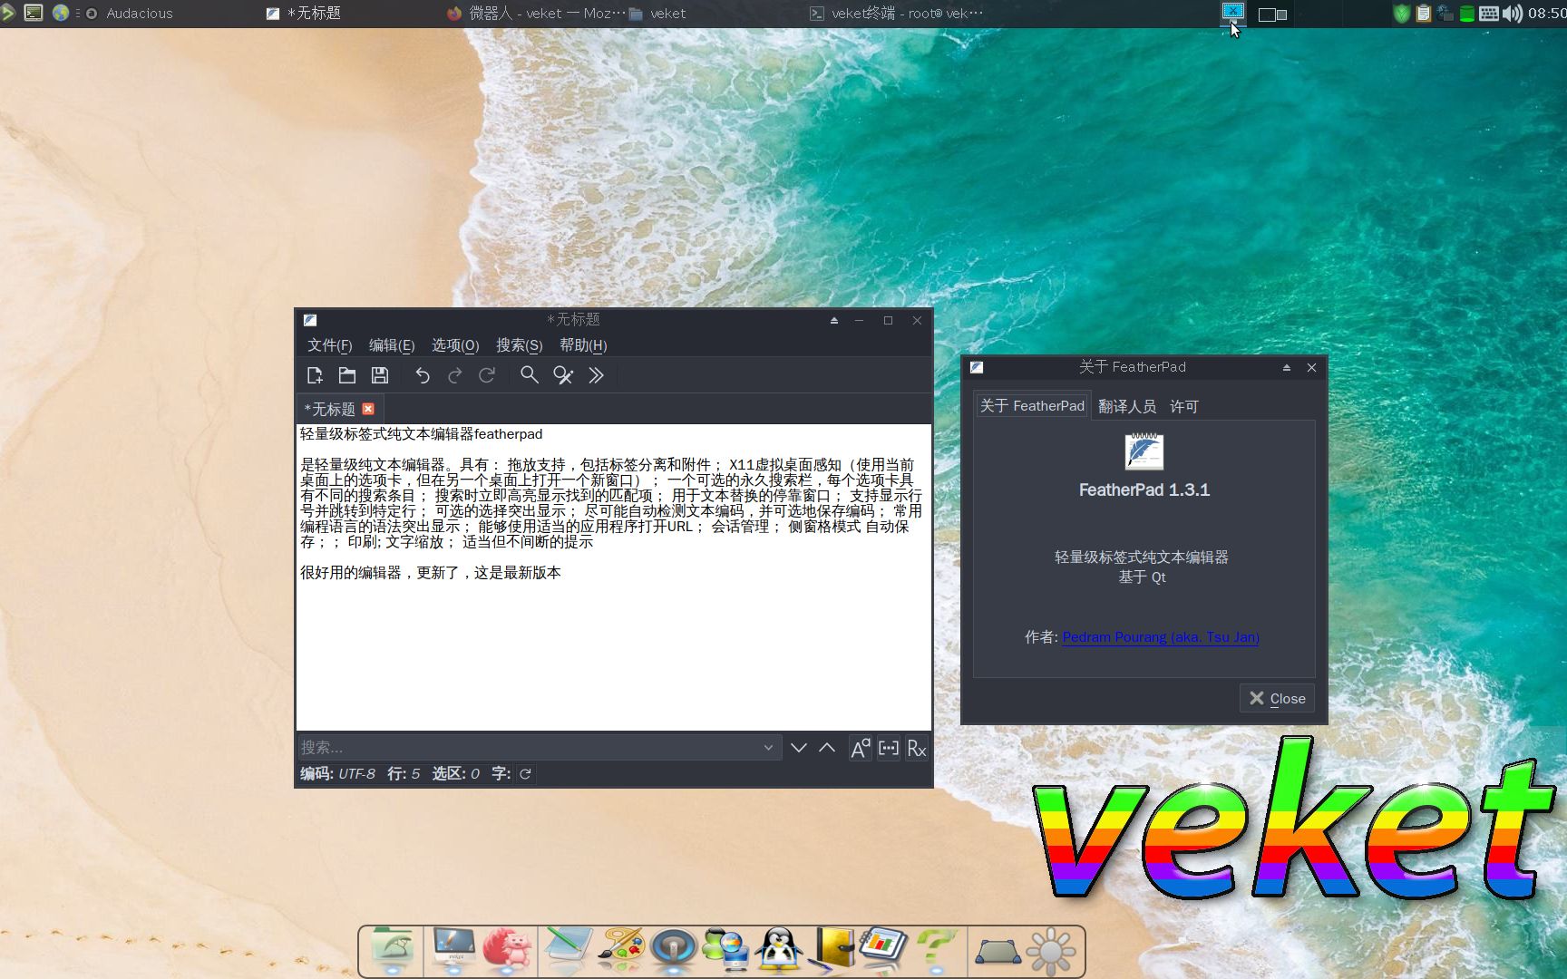Click the FeatherPad 1.3.1 version text
Viewport: 1567px width, 979px height.
[1144, 489]
